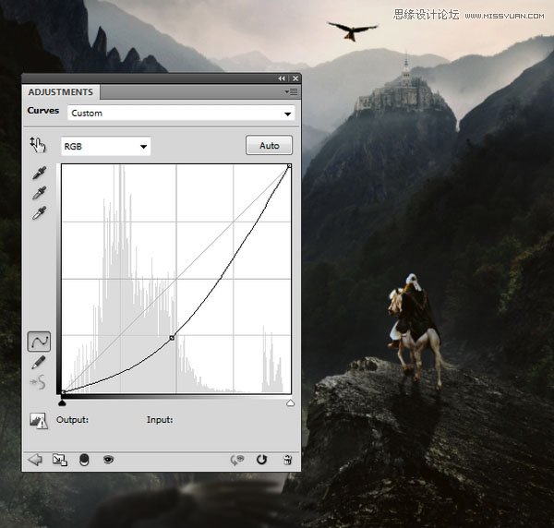Screen dimensions: 554x528
Task: Select the pencil draw curve mode
Action: point(39,363)
